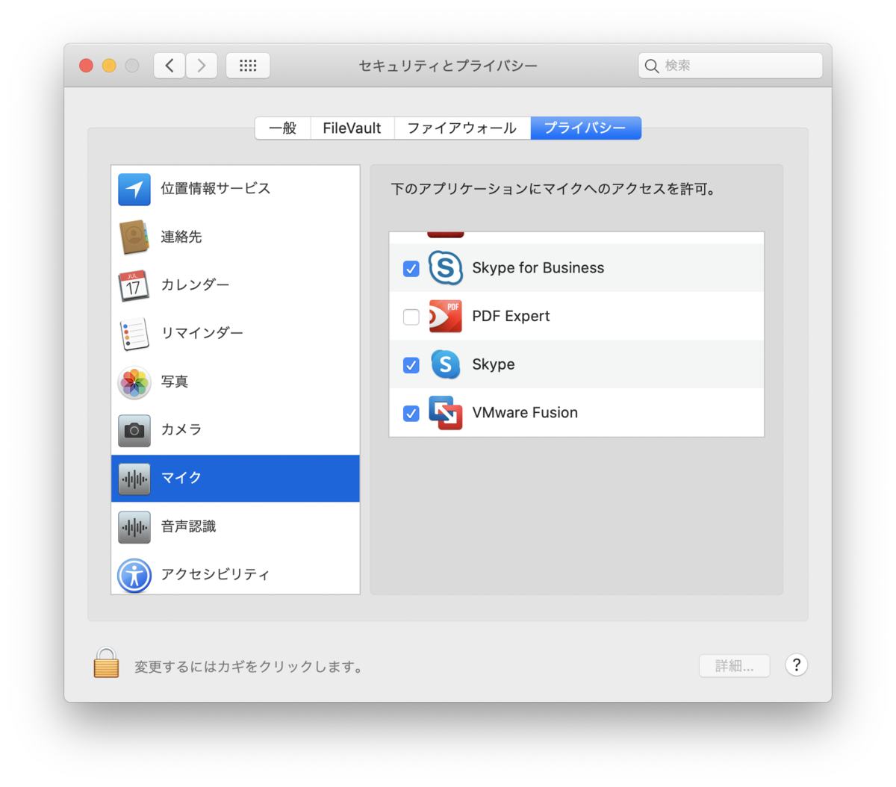The width and height of the screenshot is (896, 787).
Task: Go back with the left chevron button
Action: pos(169,66)
